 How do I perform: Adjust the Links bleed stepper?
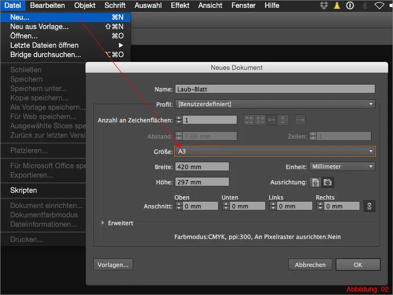pos(273,206)
